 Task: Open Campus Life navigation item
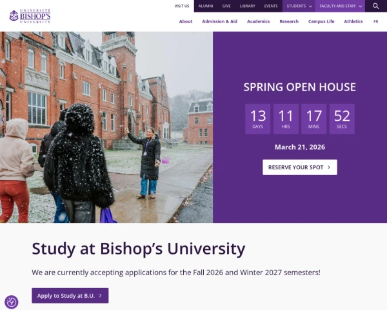(321, 21)
